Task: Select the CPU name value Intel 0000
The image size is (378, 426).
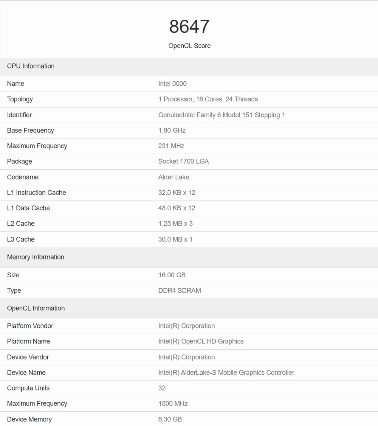Action: point(172,84)
